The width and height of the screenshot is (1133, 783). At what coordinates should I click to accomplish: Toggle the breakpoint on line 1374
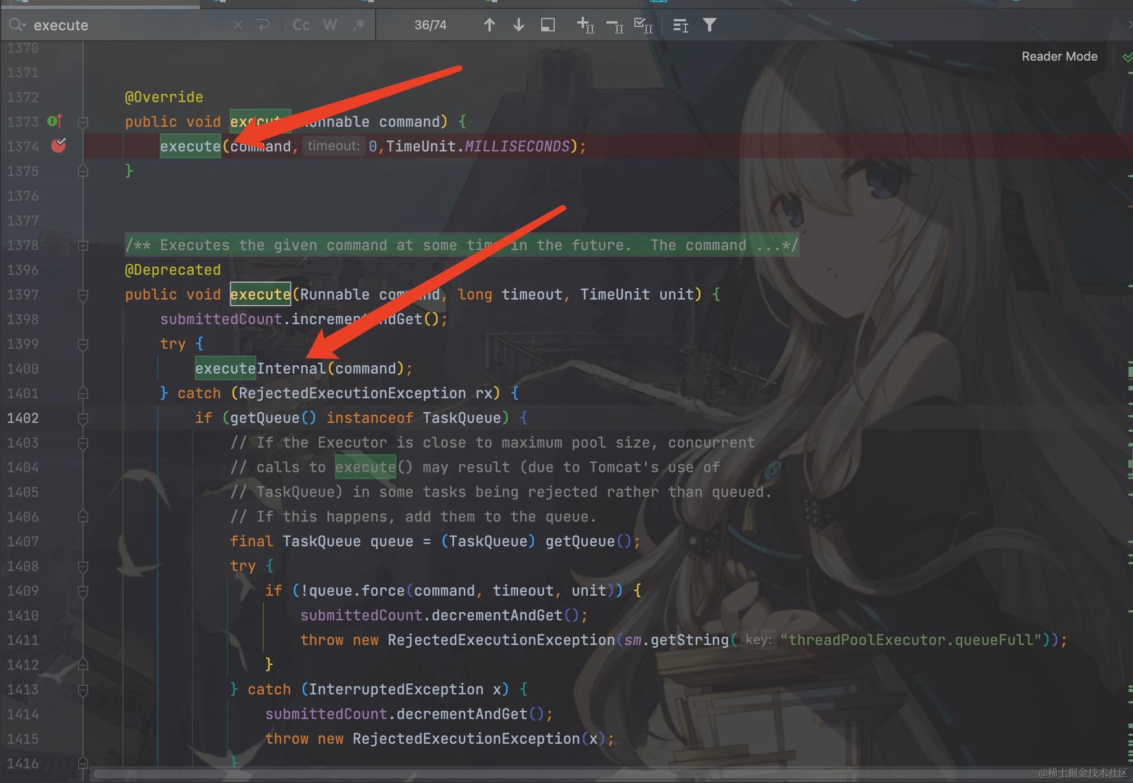(58, 145)
